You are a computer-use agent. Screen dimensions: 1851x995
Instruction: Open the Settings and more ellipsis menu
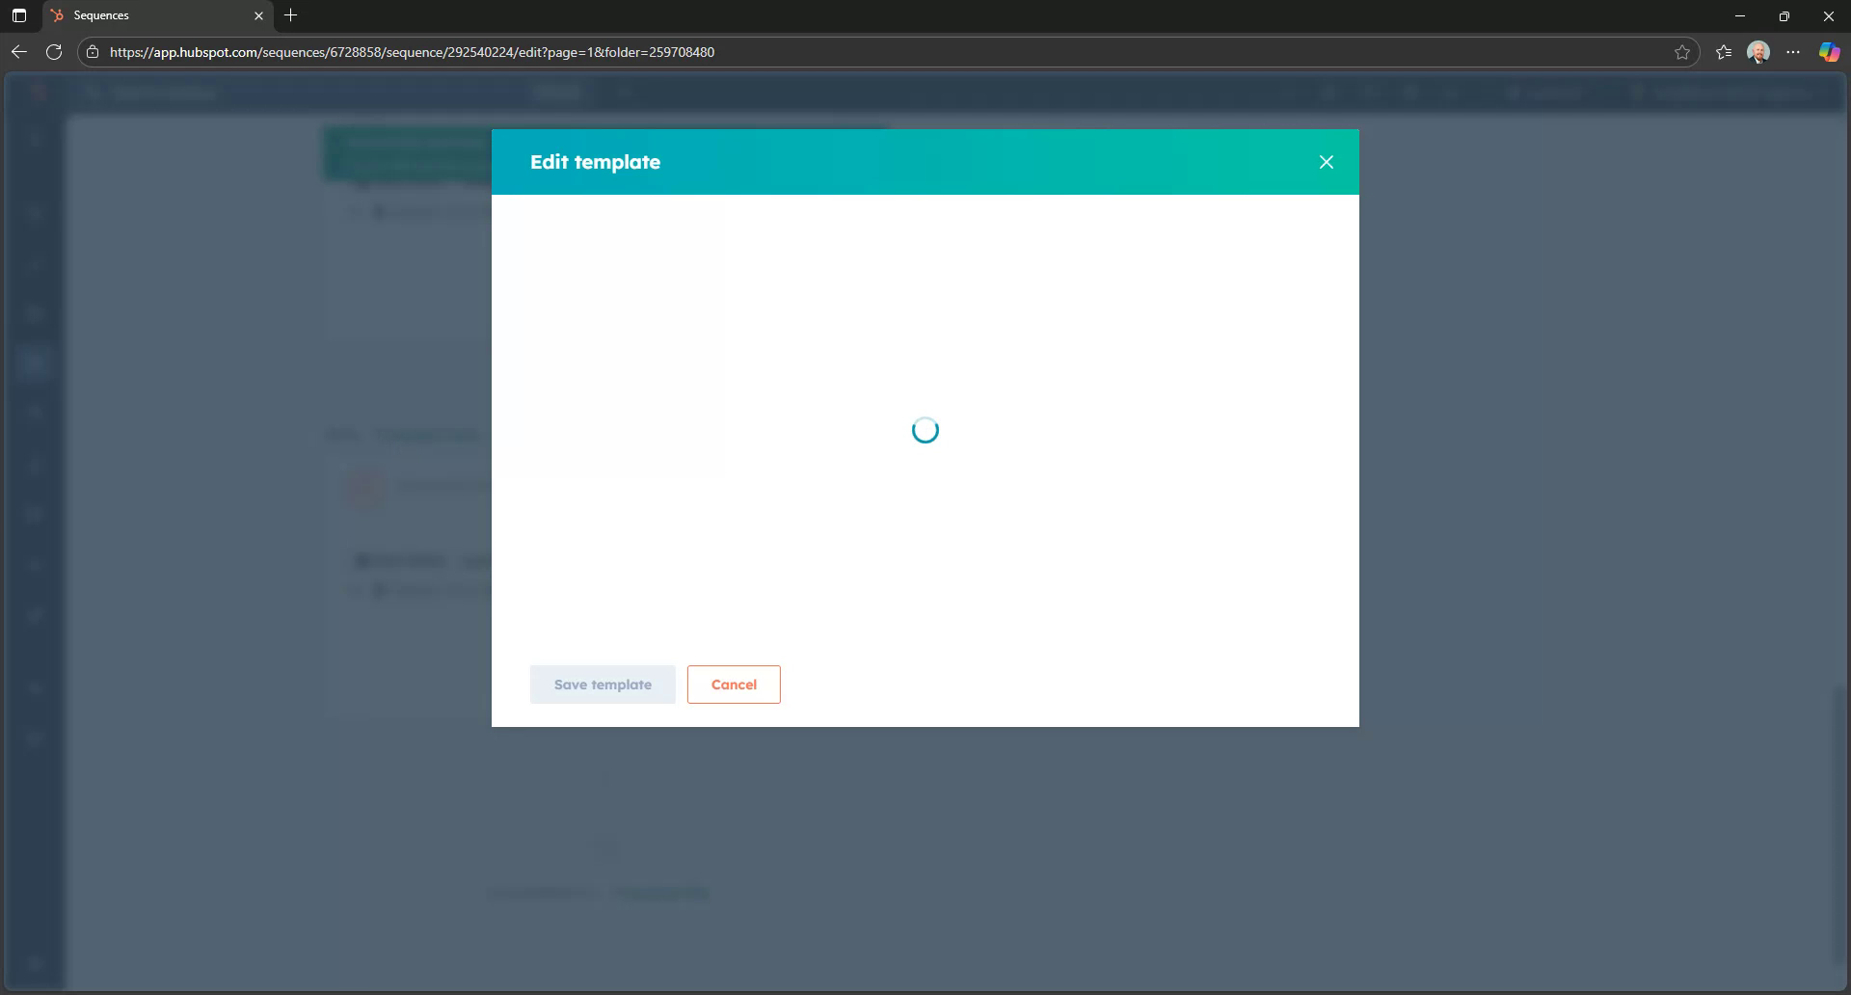tap(1793, 51)
